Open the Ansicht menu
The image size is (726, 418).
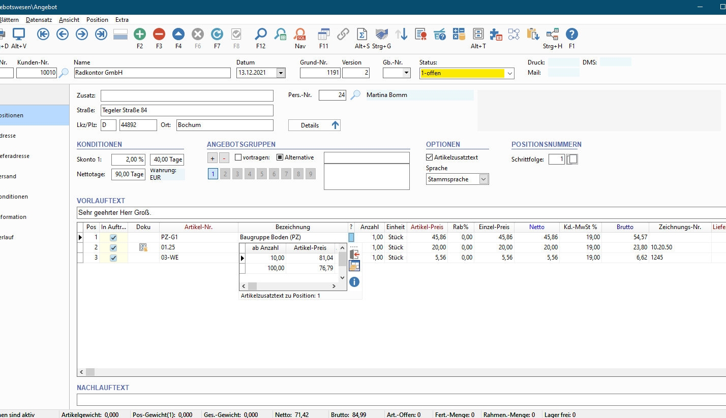[69, 20]
